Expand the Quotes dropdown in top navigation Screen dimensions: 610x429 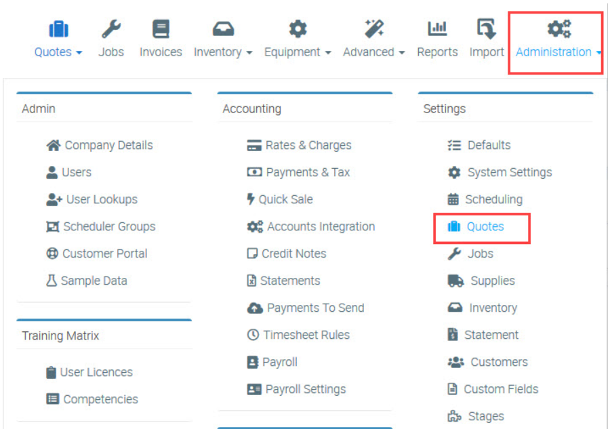point(58,52)
